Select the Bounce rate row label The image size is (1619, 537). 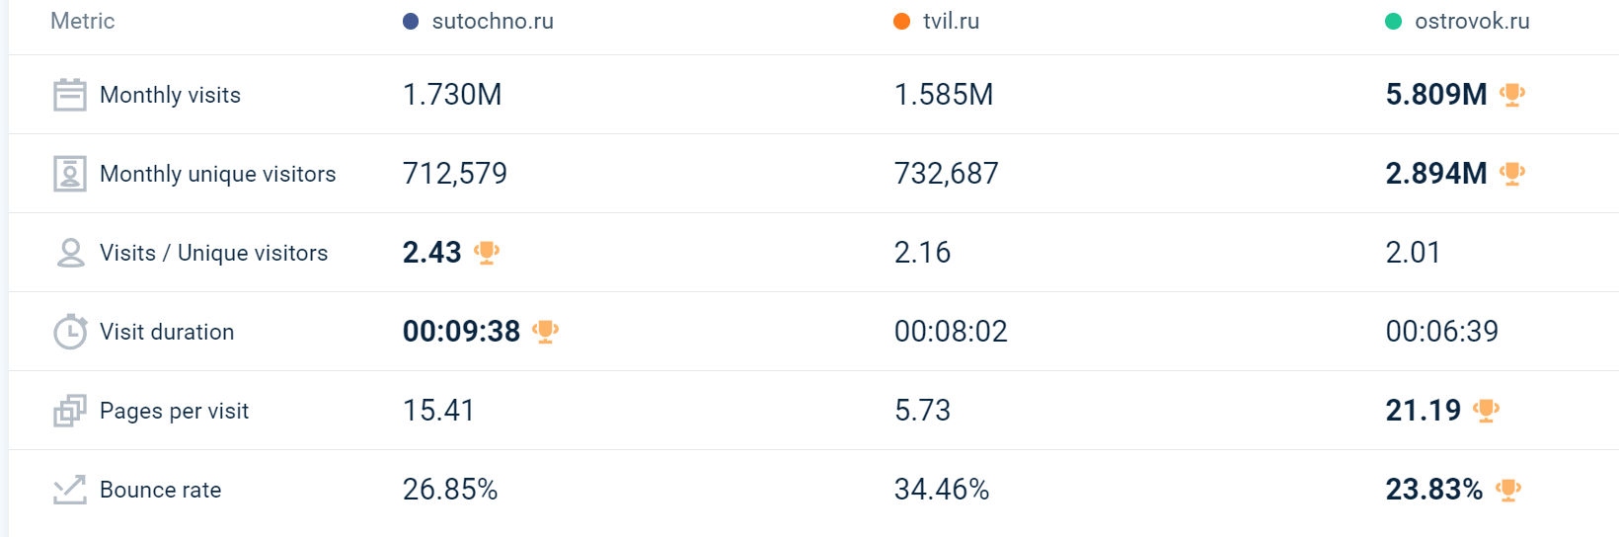161,490
